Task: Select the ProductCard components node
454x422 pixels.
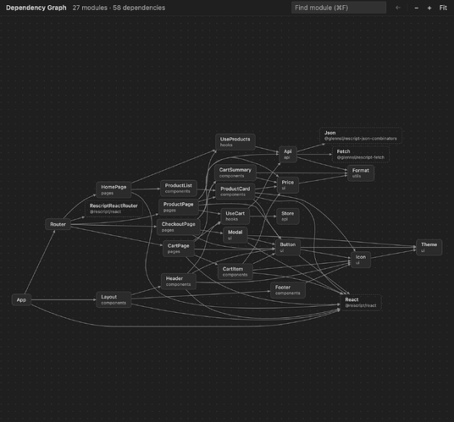Action: pos(235,191)
